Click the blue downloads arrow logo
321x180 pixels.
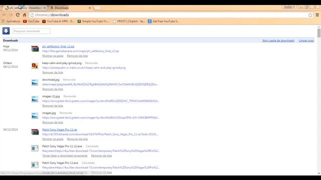tap(6, 31)
